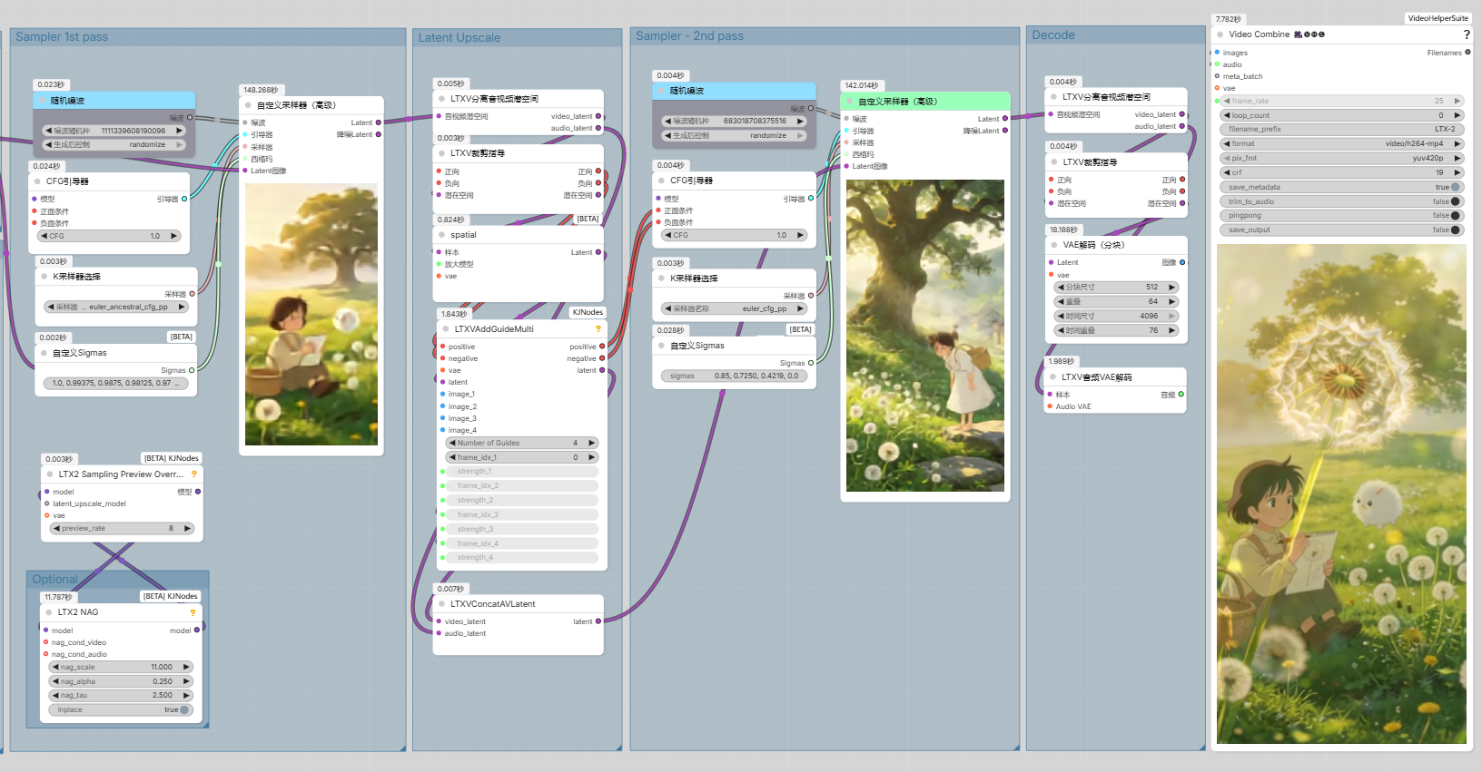Click the LTX2 NAG node help icon
The width and height of the screenshot is (1482, 772).
(193, 612)
